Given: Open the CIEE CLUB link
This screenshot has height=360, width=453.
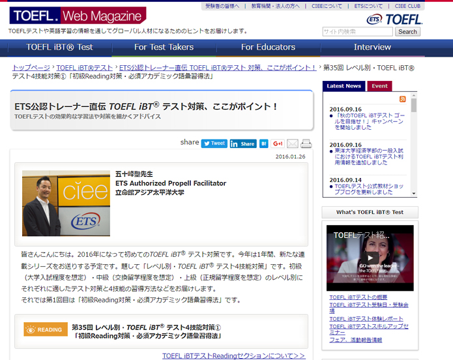Looking at the screenshot, I should click(x=407, y=6).
